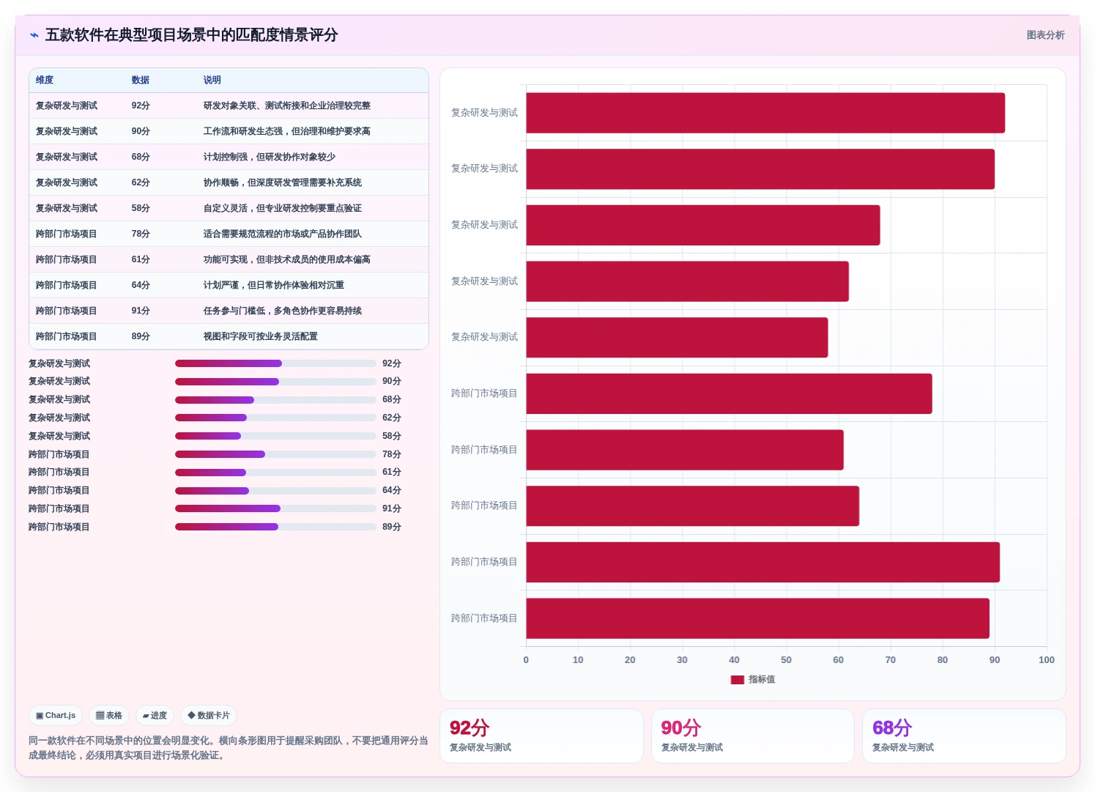This screenshot has height=792, width=1095.
Task: Click the chart bar reaching 92
Action: click(x=765, y=113)
